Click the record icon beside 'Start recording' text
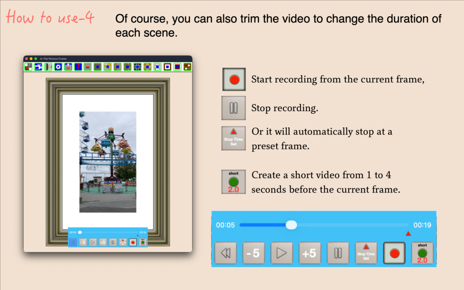Viewport: 464px width, 290px height. [234, 80]
